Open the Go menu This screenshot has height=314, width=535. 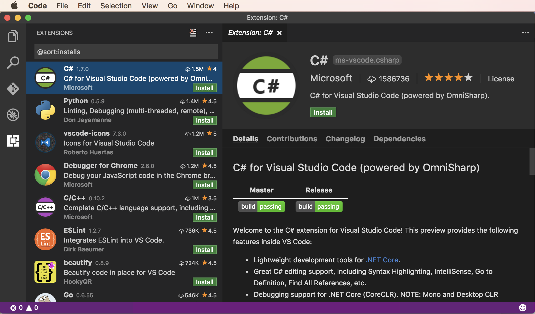172,6
